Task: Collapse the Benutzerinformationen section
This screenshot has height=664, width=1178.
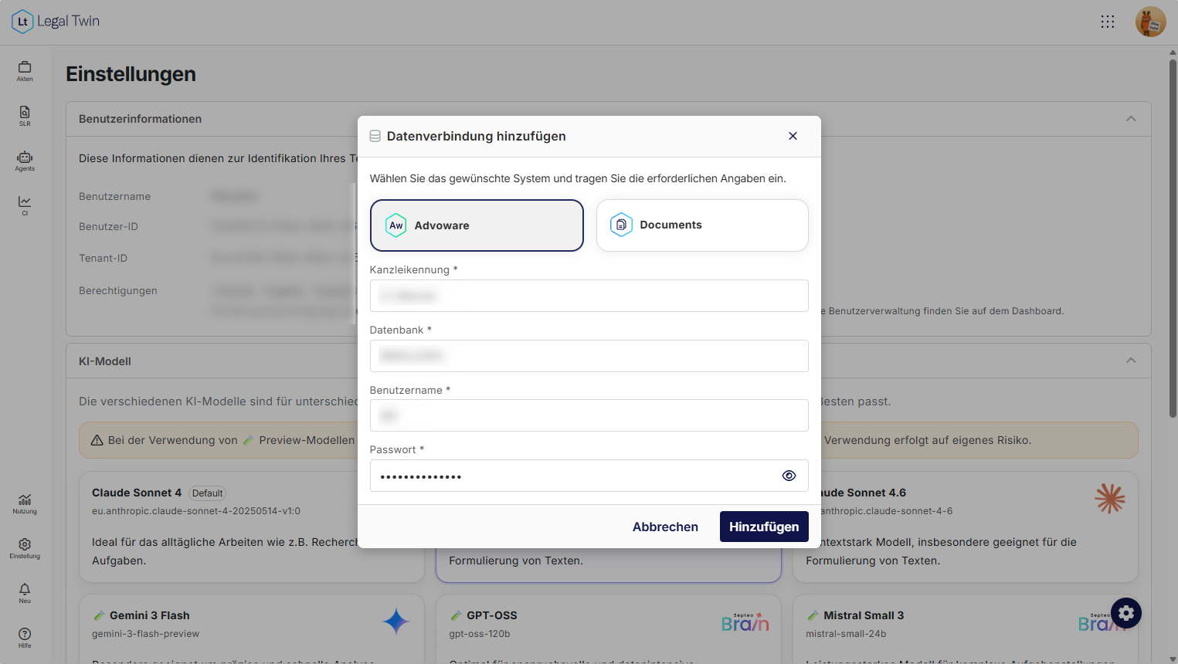Action: pyautogui.click(x=1131, y=119)
